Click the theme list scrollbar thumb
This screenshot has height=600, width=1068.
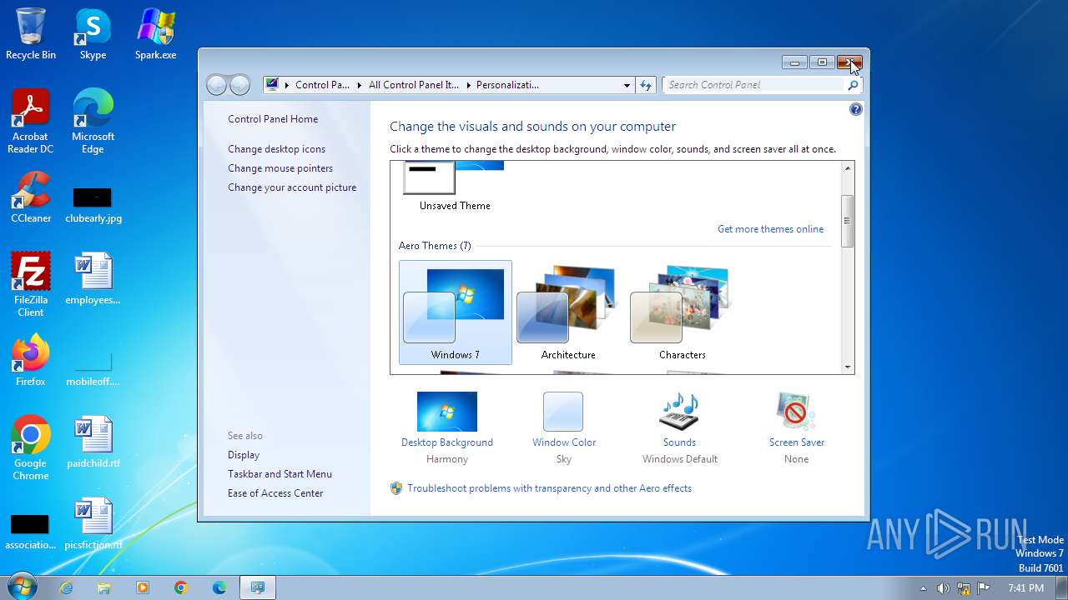point(848,221)
